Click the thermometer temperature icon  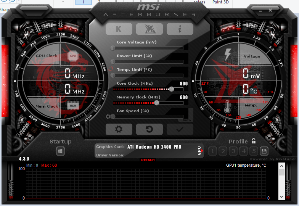[227, 106]
